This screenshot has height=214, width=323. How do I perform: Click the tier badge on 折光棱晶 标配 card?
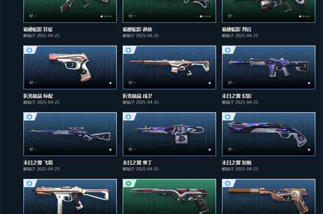[29, 50]
